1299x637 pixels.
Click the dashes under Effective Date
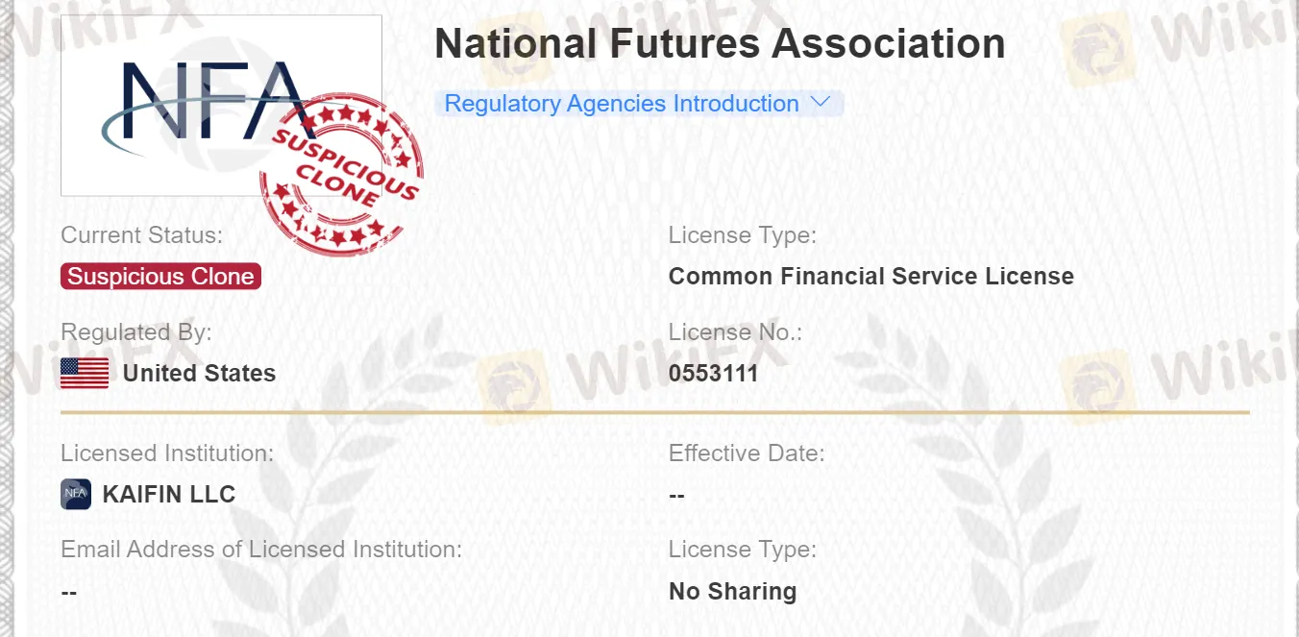(x=676, y=495)
